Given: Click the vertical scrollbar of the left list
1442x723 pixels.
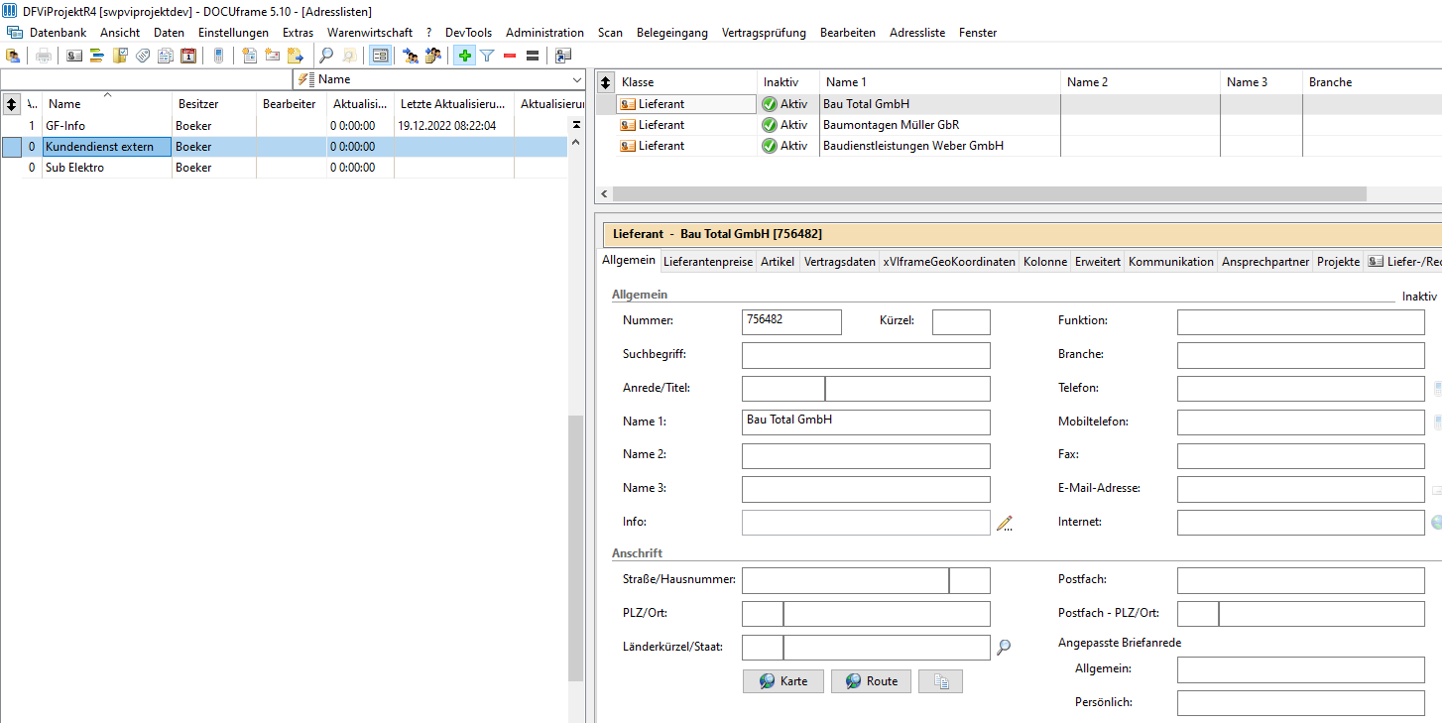Looking at the screenshot, I should pos(576,547).
